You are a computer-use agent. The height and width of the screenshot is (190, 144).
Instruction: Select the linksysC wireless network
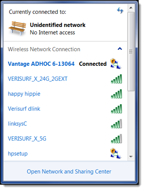[x=65, y=124]
